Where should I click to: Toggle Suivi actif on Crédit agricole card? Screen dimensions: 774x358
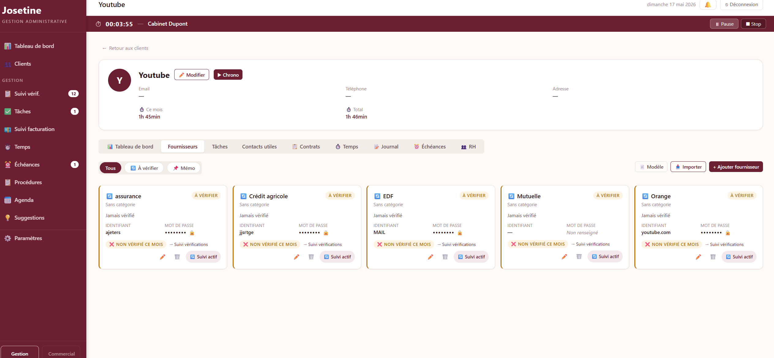[x=337, y=257]
